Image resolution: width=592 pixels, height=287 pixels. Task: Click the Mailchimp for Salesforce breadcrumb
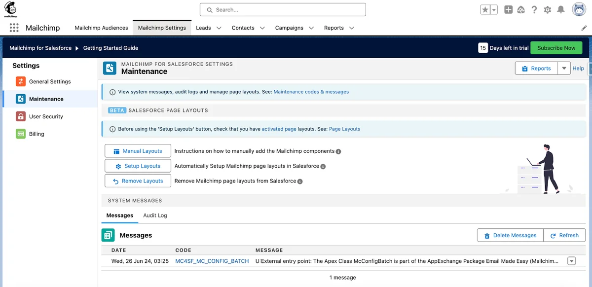[40, 48]
